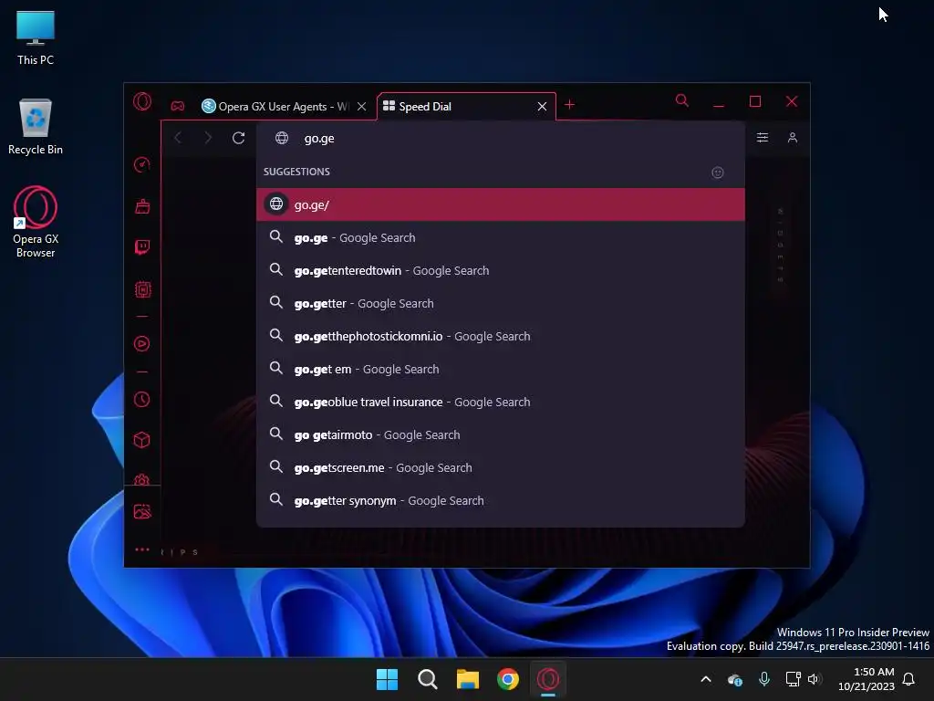Open the volume tray icon
The image size is (934, 701).
[815, 679]
